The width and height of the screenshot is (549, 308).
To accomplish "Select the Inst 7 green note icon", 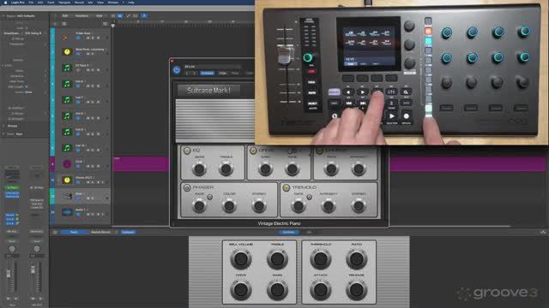I will (67, 100).
